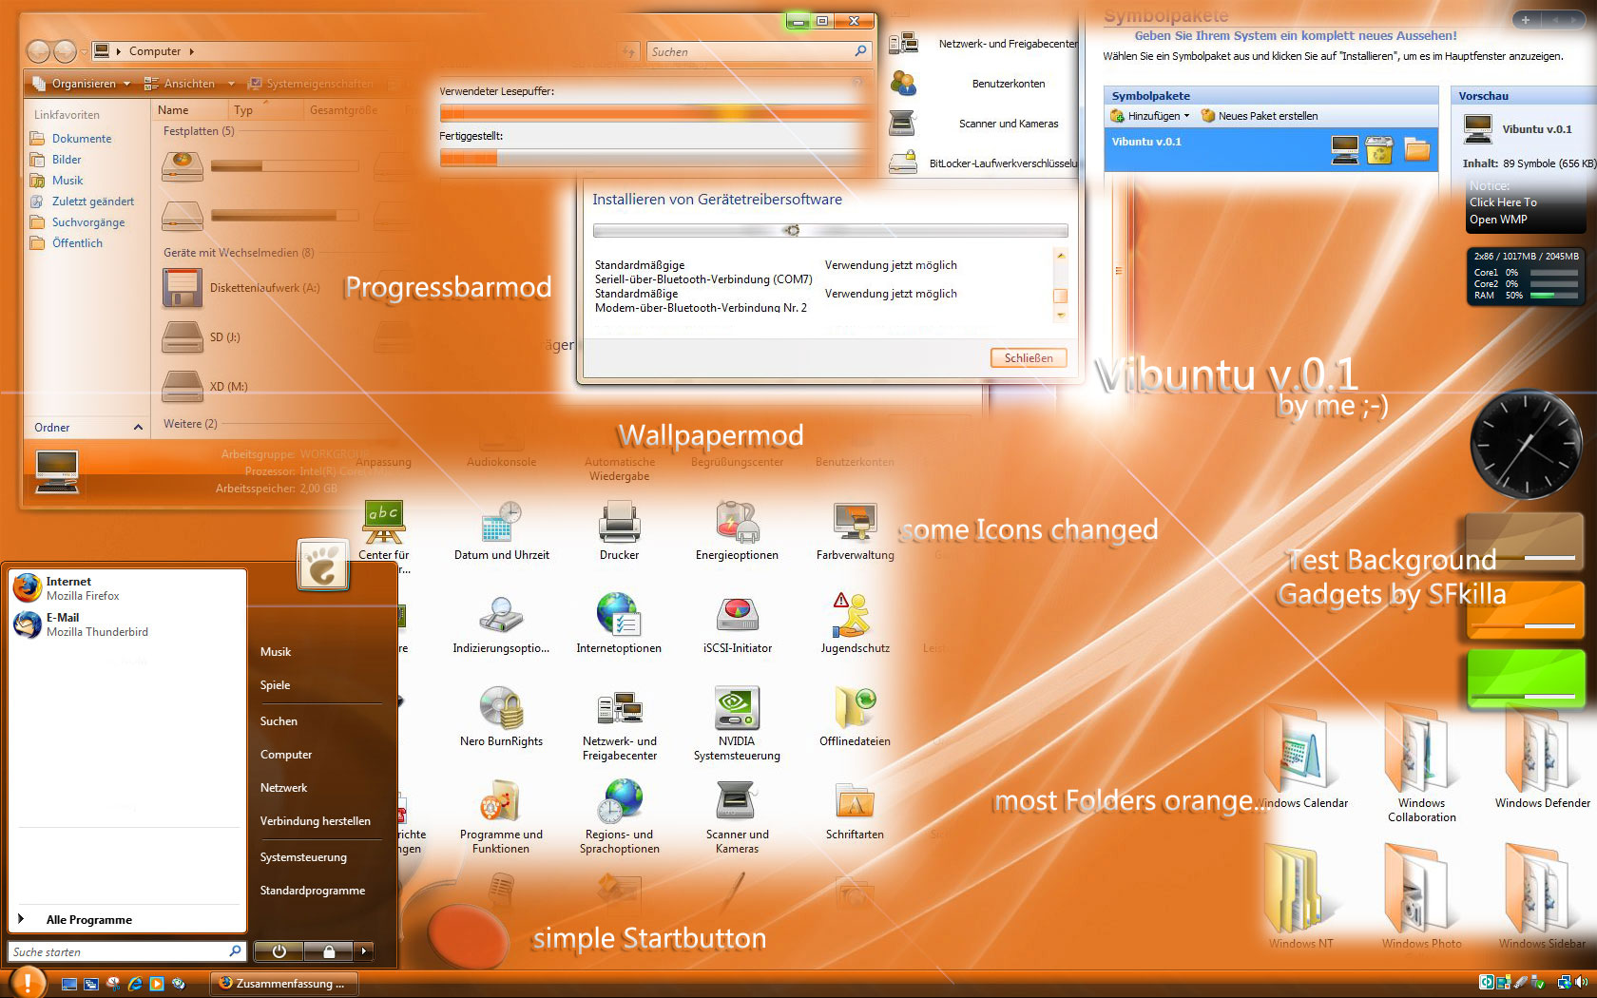Open Nero BurnRights control panel icon
Viewport: 1597px width, 998px height.
[501, 717]
